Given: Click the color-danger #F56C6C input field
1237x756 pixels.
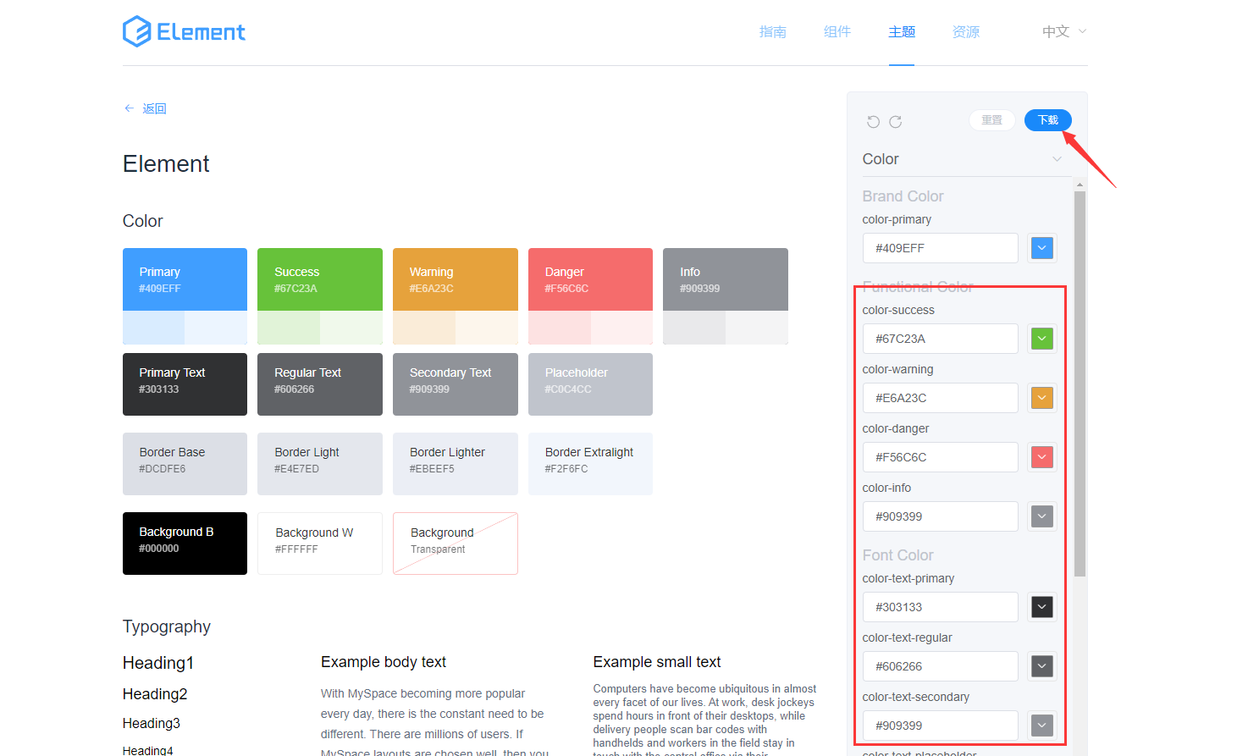Looking at the screenshot, I should pyautogui.click(x=941, y=457).
